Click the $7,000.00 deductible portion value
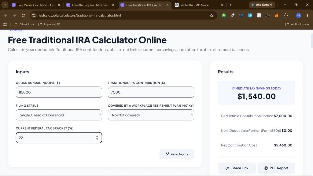 [x=283, y=116]
